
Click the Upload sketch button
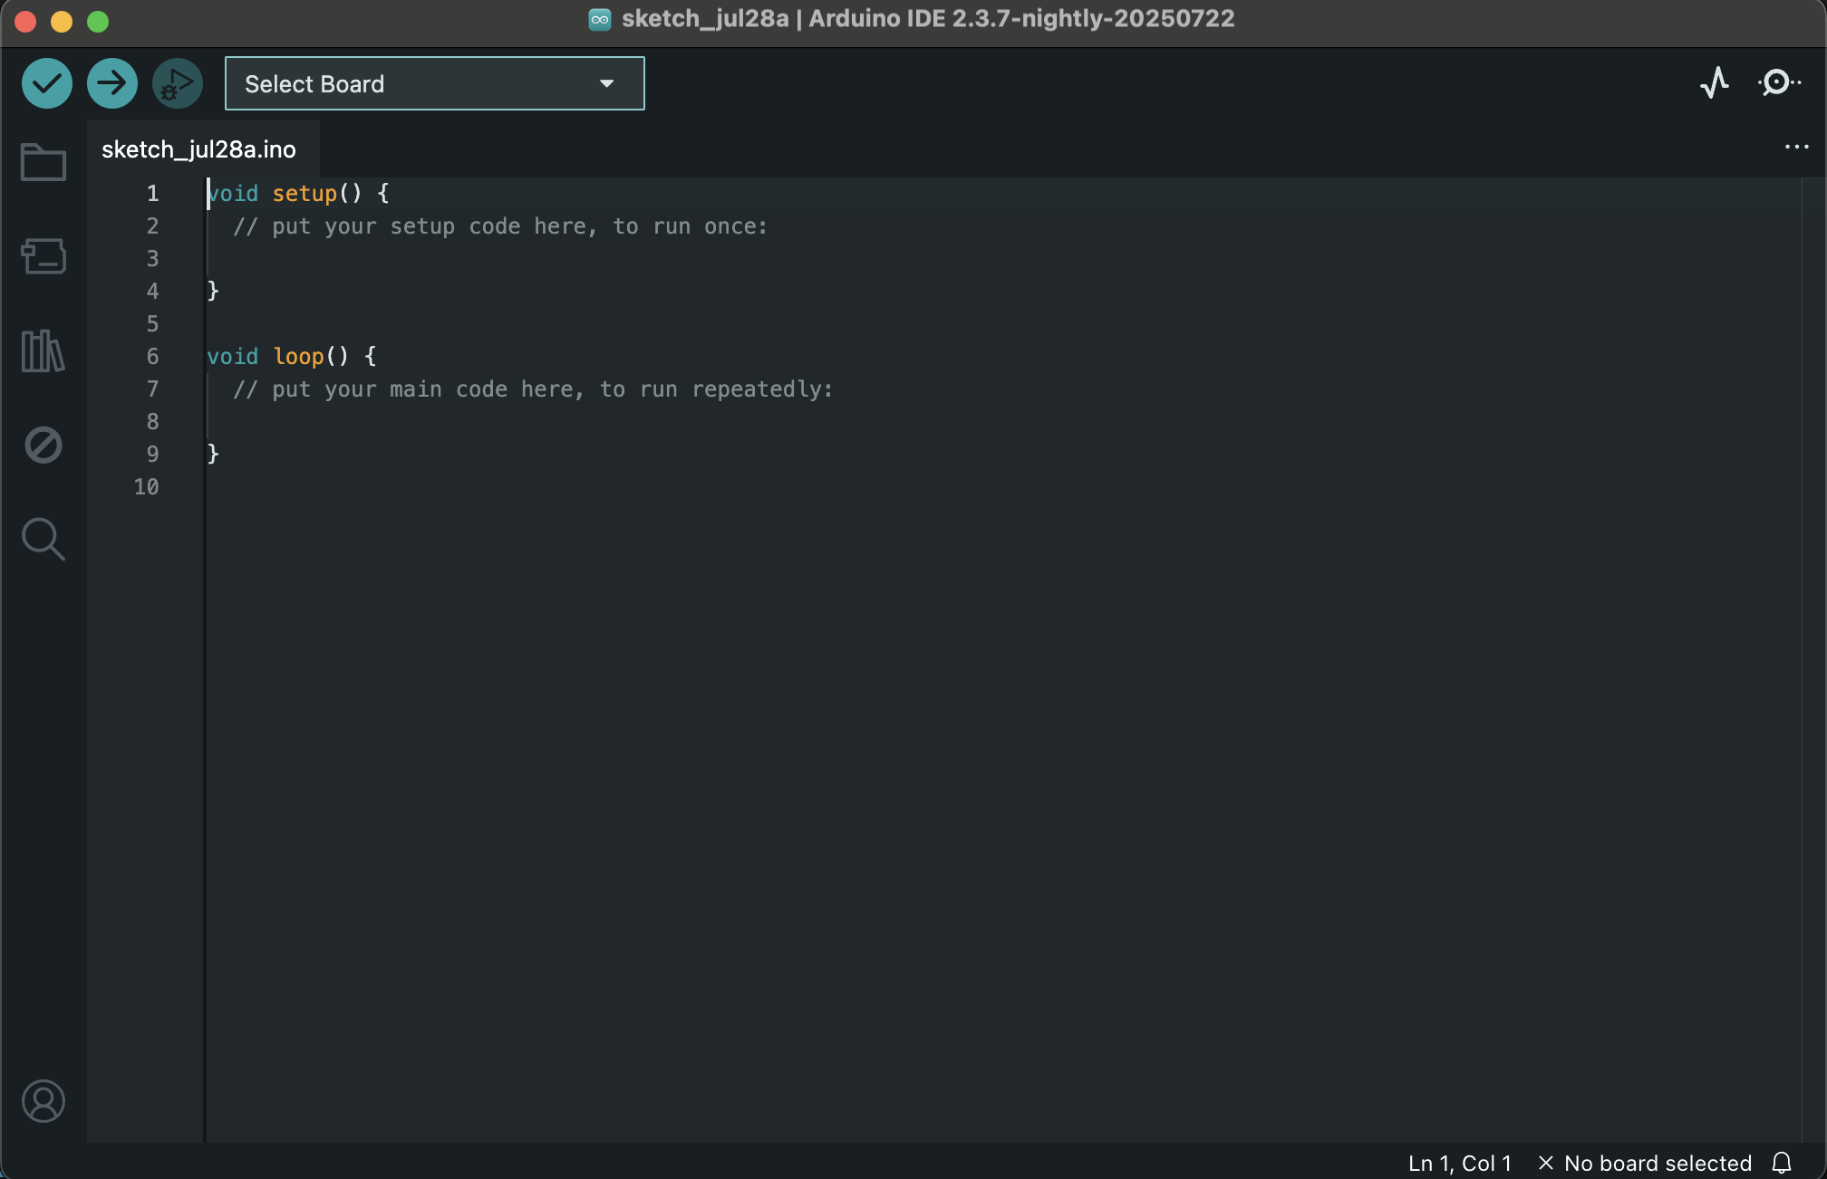tap(111, 82)
